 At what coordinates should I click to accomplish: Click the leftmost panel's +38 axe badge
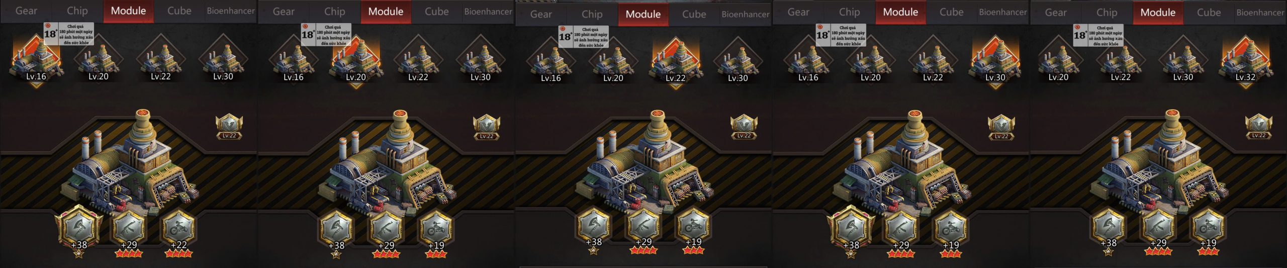(79, 231)
